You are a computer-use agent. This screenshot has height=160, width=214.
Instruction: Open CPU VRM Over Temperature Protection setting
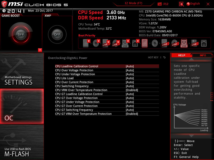107,90
